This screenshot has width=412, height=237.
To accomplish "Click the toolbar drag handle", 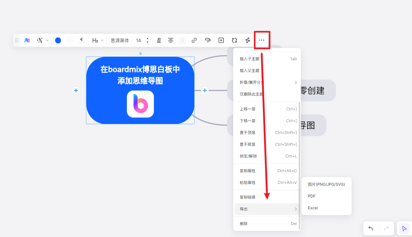I will point(16,40).
